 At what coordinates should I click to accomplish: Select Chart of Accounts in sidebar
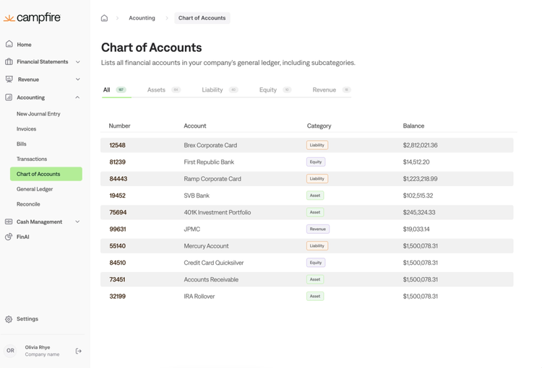[46, 174]
